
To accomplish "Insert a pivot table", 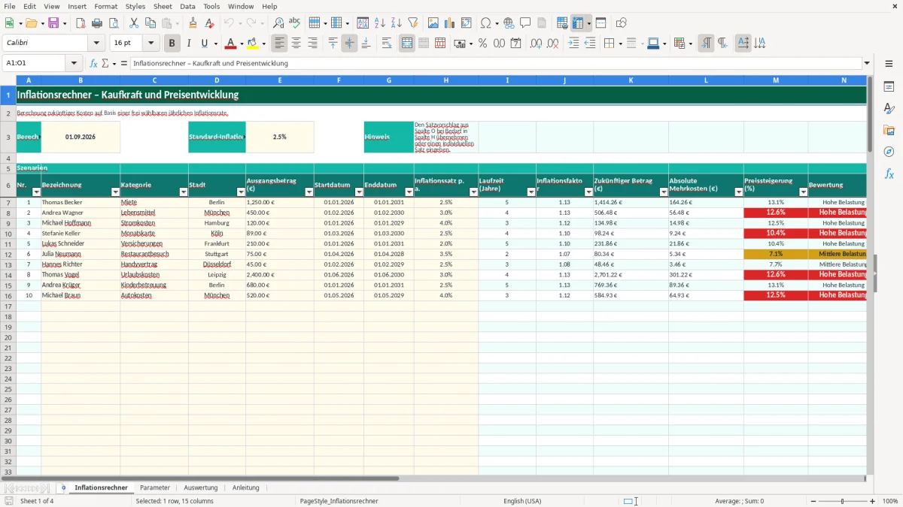I will click(467, 23).
